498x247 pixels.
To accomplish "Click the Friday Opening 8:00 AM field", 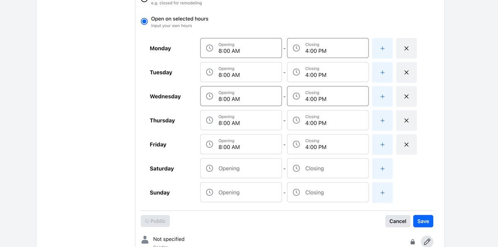I will pyautogui.click(x=241, y=144).
